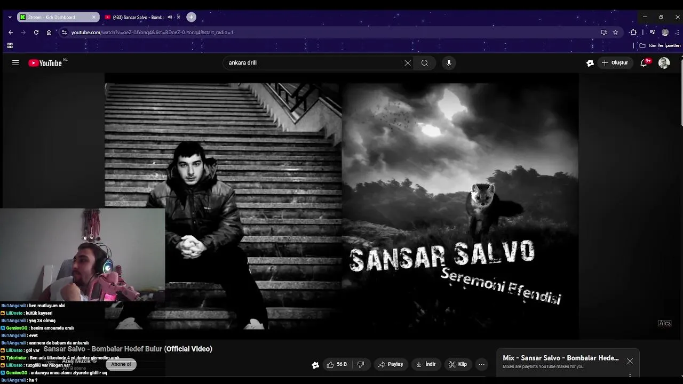Switch to the Sansar Salvo YouTube tab

tap(139, 17)
